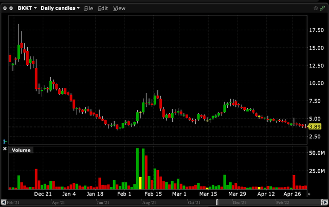Click the green chain link grouping icon
The image size is (329, 207).
pyautogui.click(x=322, y=8)
